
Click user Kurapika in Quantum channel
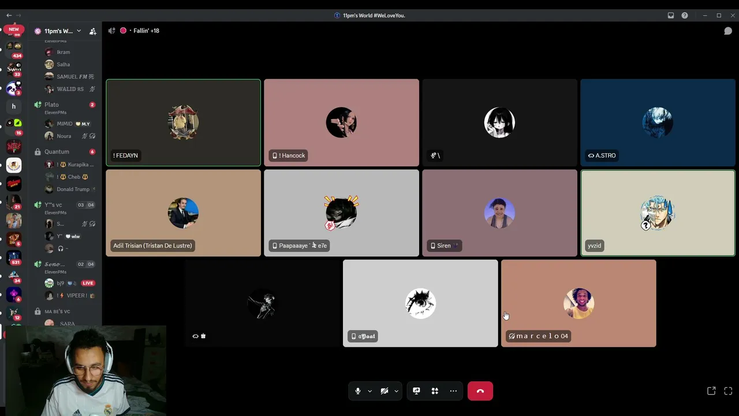pyautogui.click(x=75, y=165)
